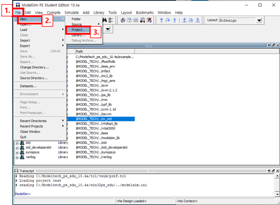Open the Edit menu
Image resolution: width=280 pixels, height=205 pixels.
28,12
